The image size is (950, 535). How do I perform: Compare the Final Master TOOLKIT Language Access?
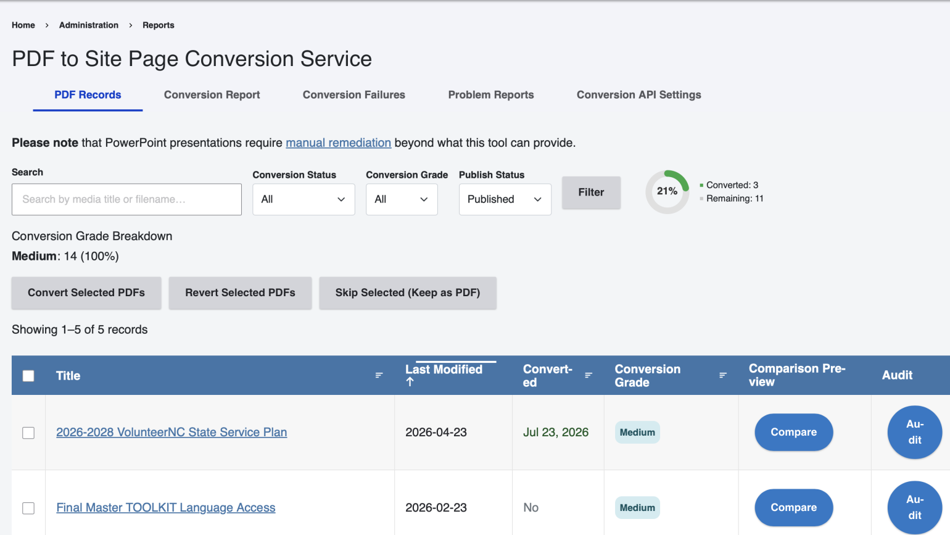(x=794, y=507)
